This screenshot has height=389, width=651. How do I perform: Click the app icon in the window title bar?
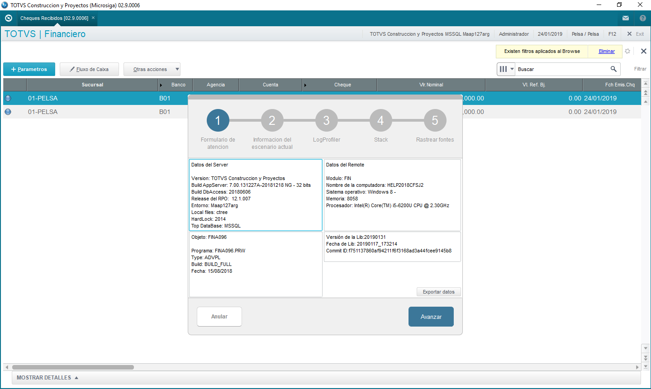coord(5,5)
